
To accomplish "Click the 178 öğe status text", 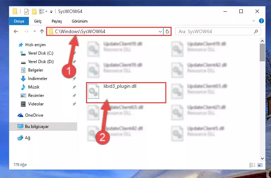I will click(20, 165).
